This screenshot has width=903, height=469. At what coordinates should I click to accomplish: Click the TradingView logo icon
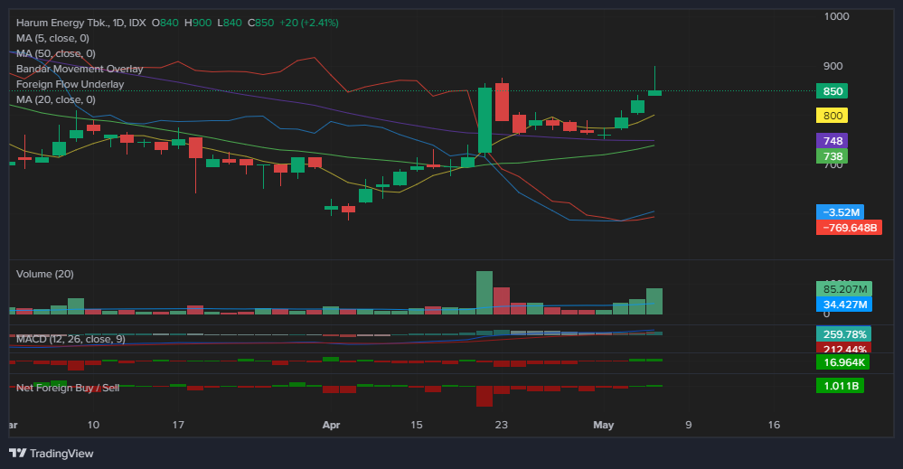[17, 453]
